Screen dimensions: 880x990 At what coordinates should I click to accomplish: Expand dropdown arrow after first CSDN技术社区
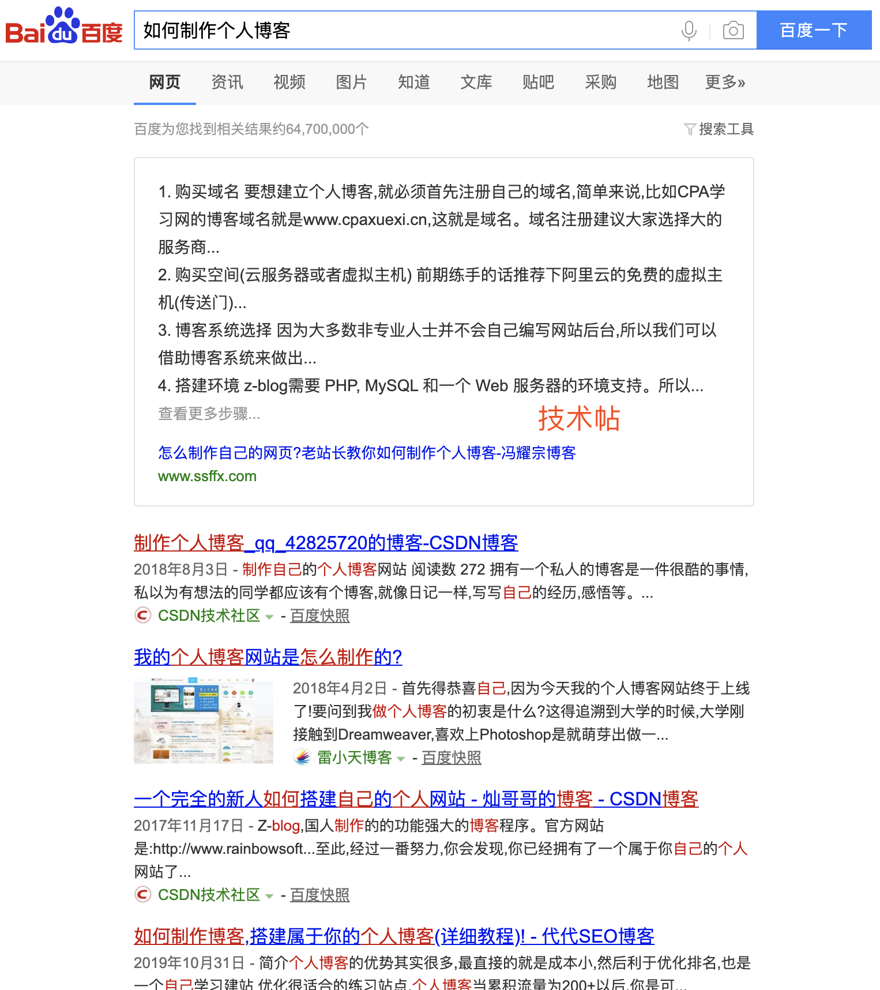269,617
